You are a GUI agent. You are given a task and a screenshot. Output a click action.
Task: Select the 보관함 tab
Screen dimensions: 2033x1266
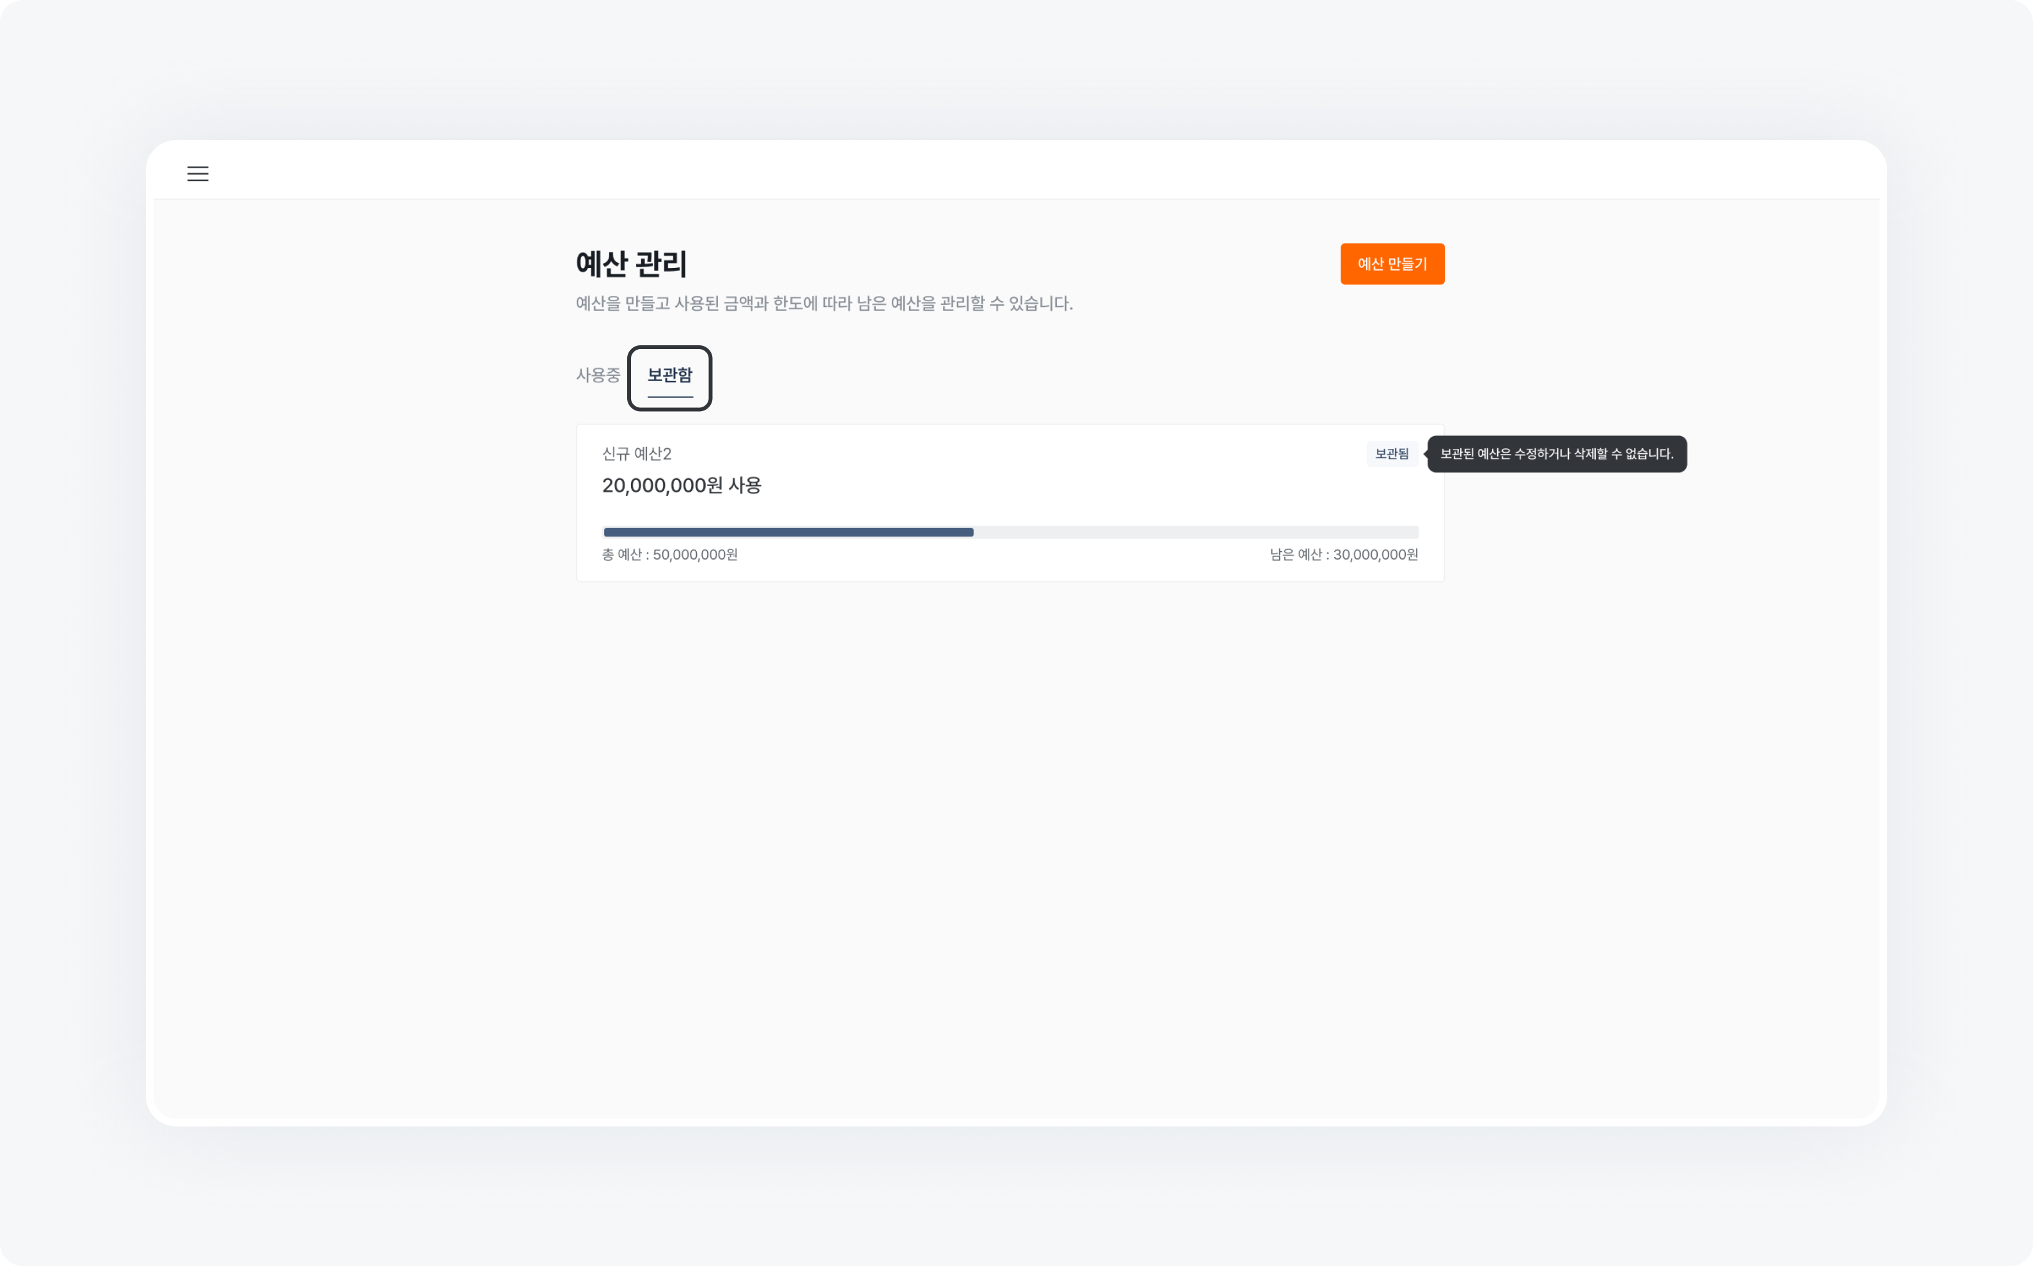click(669, 377)
